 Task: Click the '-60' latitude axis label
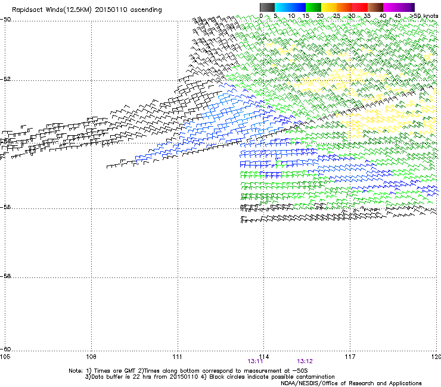tap(5, 349)
